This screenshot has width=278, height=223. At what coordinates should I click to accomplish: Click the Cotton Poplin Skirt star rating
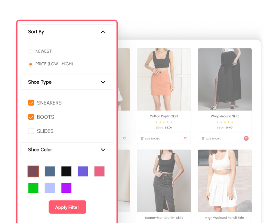click(x=164, y=122)
